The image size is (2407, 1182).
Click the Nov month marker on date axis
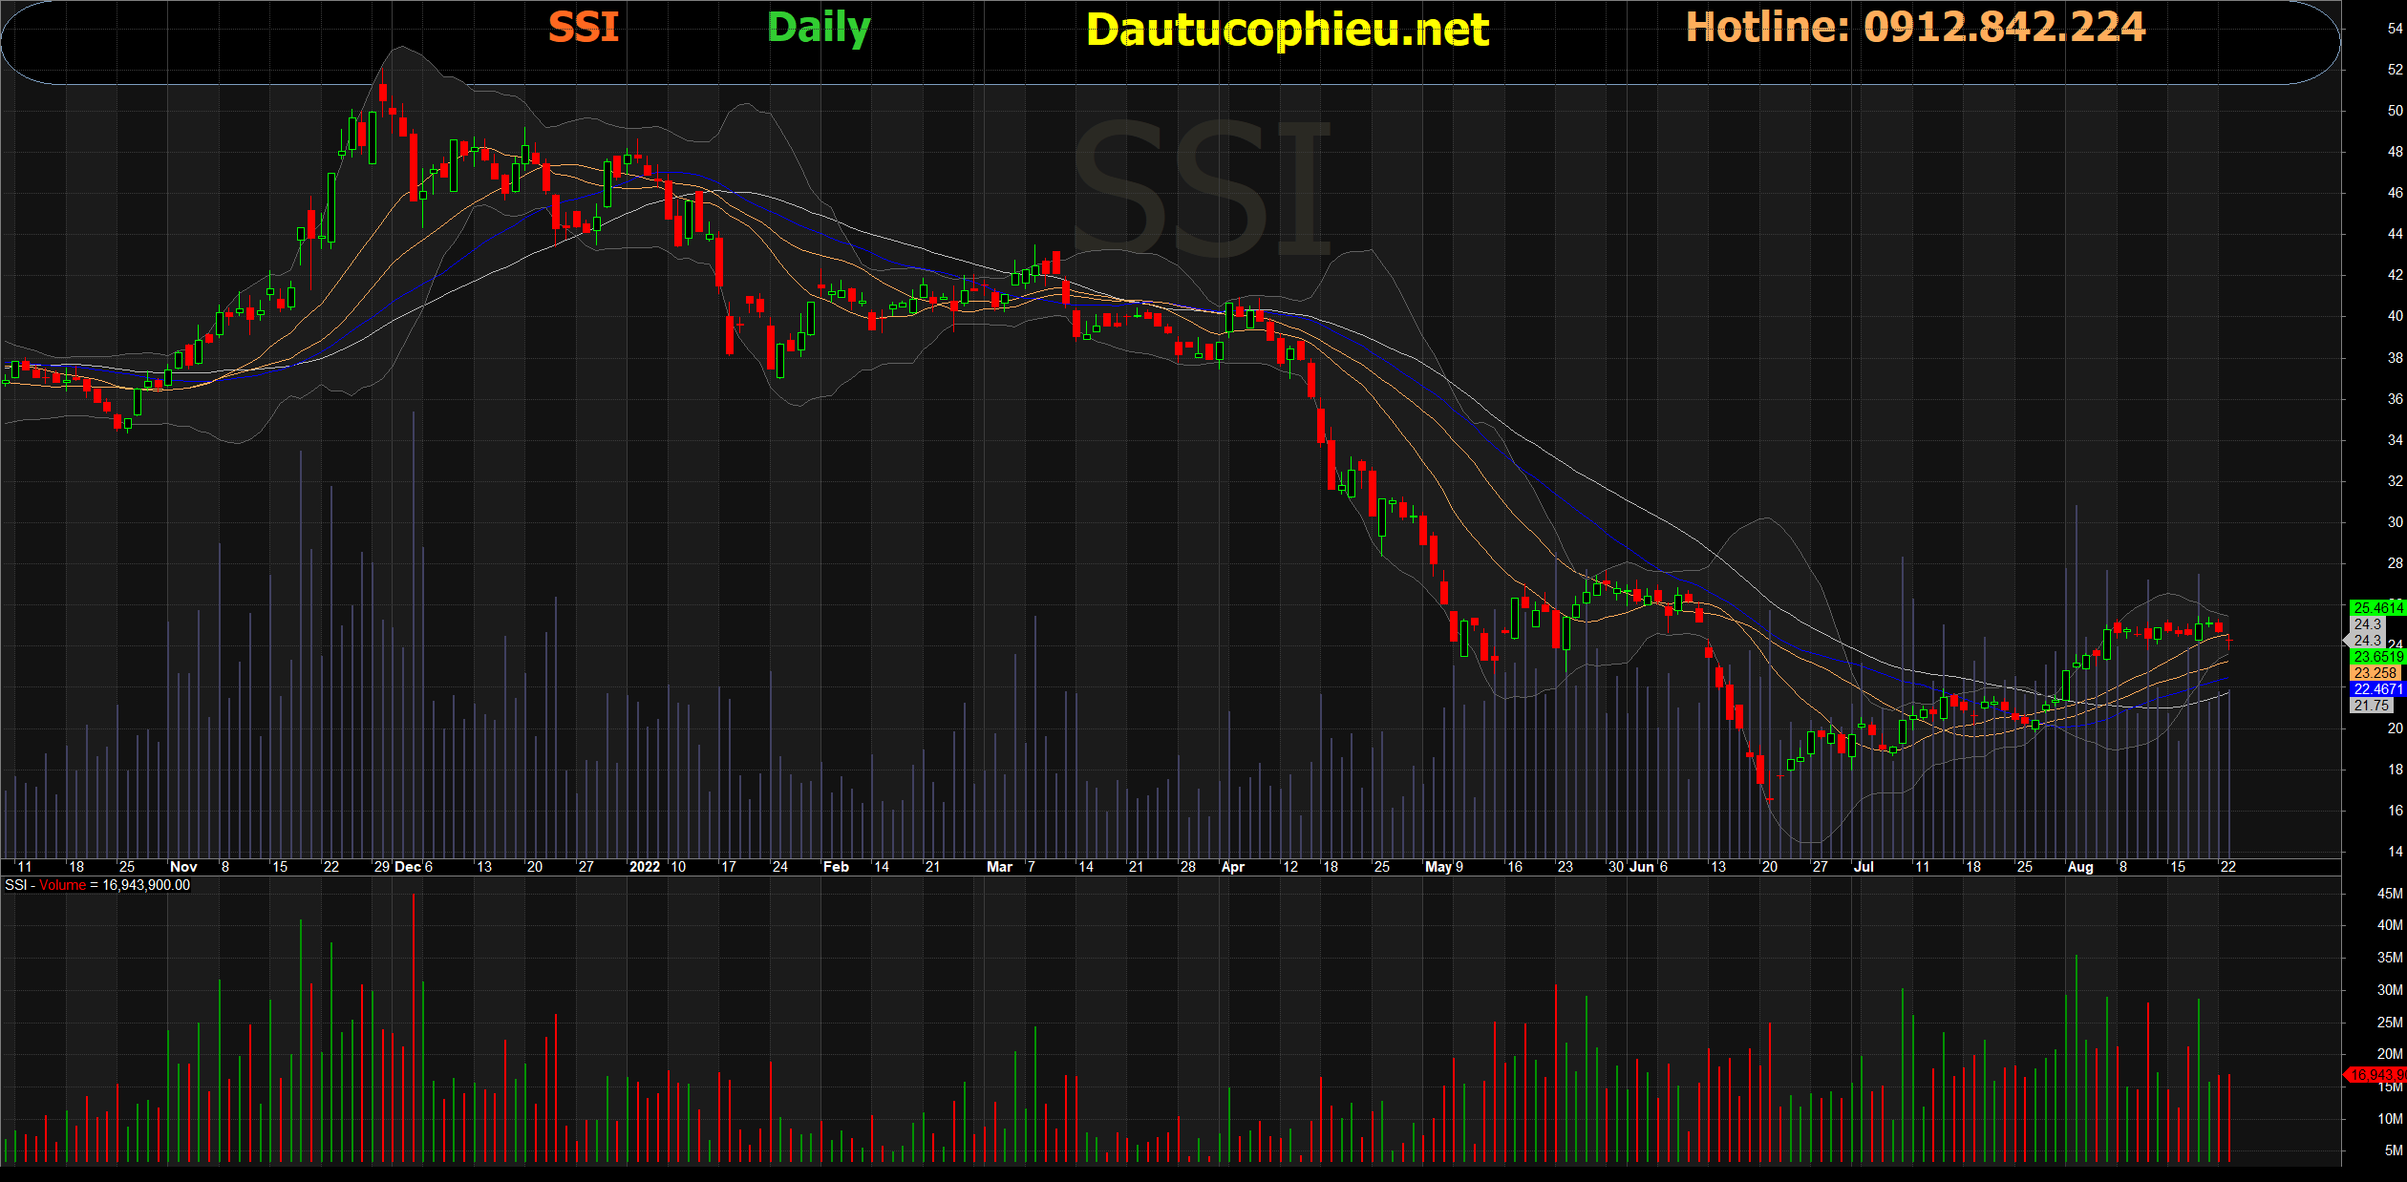click(x=182, y=867)
